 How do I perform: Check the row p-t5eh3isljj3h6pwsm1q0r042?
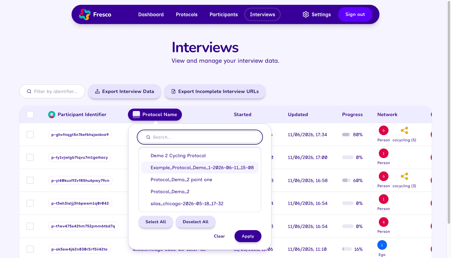pos(30,203)
